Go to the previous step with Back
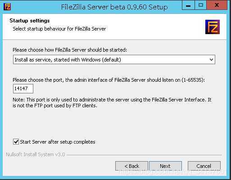 click(x=131, y=166)
